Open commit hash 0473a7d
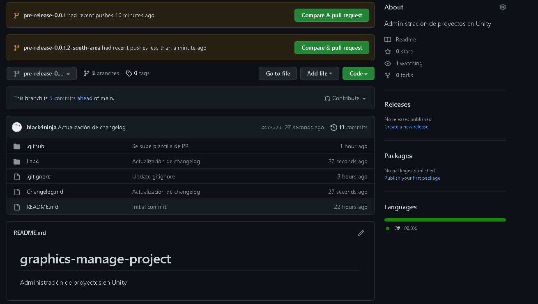 point(271,128)
